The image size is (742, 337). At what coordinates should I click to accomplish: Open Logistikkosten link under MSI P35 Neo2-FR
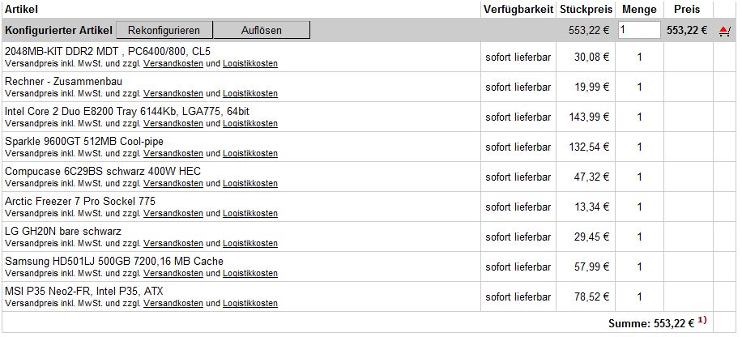250,304
